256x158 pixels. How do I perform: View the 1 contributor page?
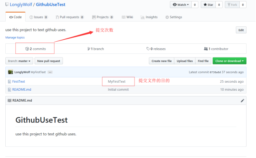tap(216, 49)
